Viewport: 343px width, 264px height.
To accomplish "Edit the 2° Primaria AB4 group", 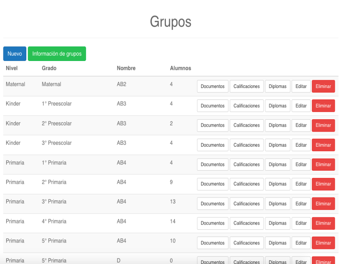I will point(301,184).
